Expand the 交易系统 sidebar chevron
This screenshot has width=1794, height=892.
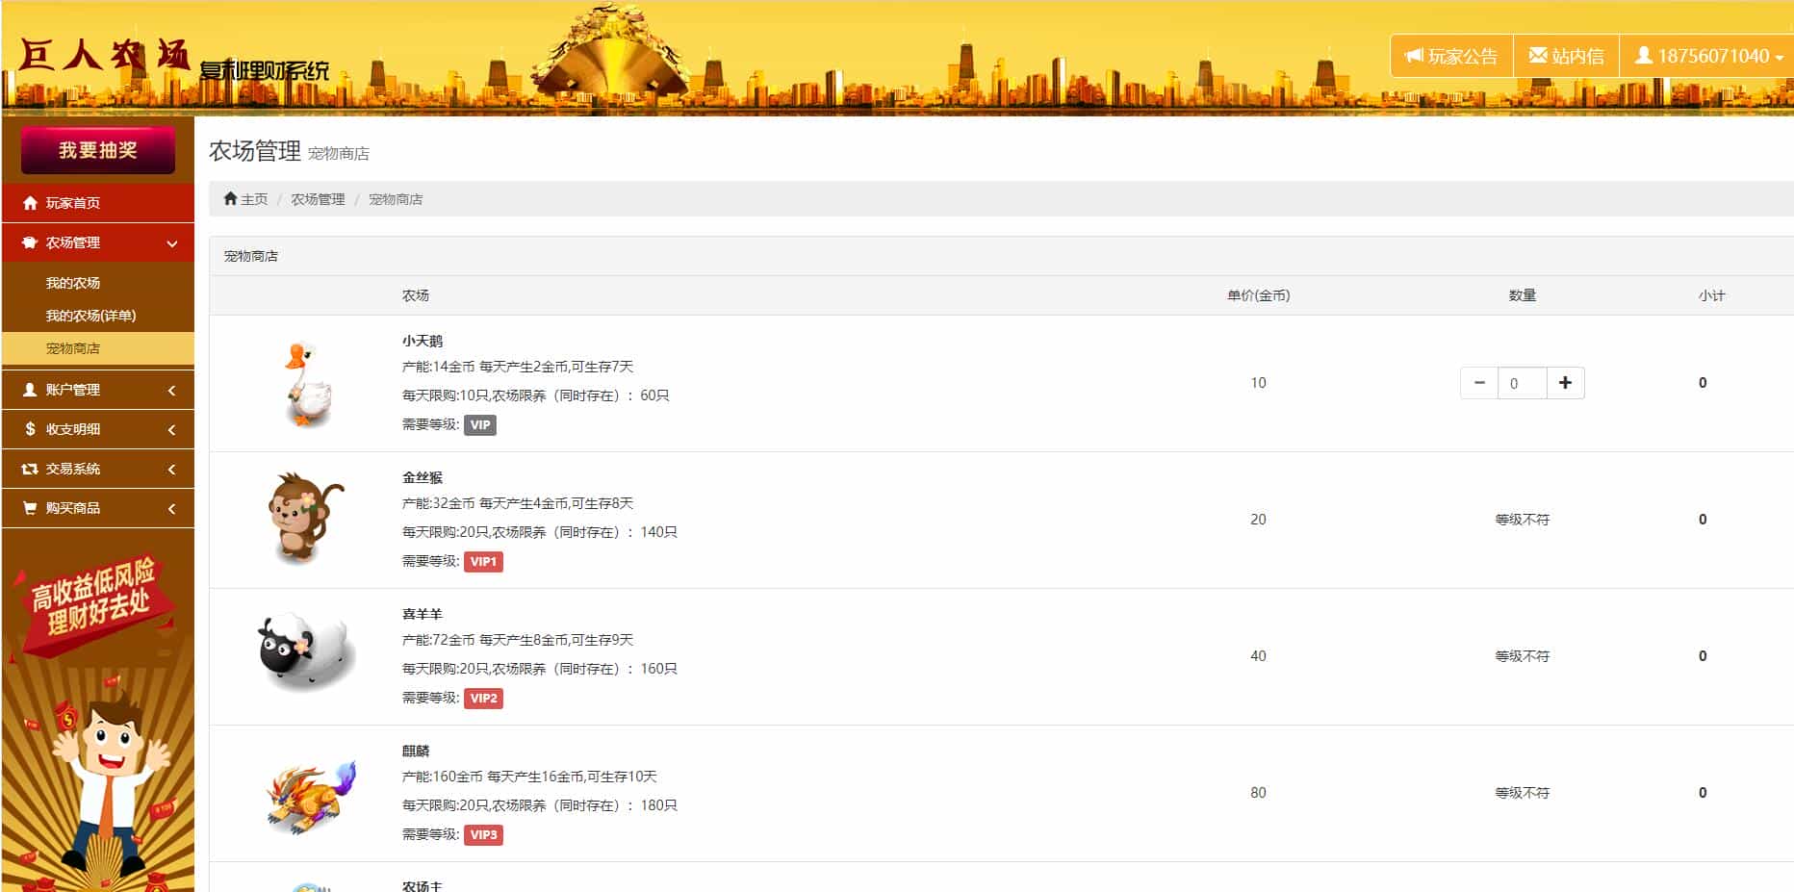[172, 469]
